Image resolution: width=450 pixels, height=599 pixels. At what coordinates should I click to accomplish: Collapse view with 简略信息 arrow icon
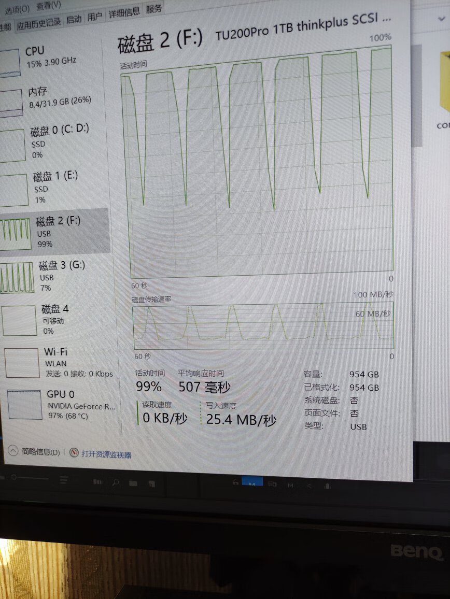(12, 451)
